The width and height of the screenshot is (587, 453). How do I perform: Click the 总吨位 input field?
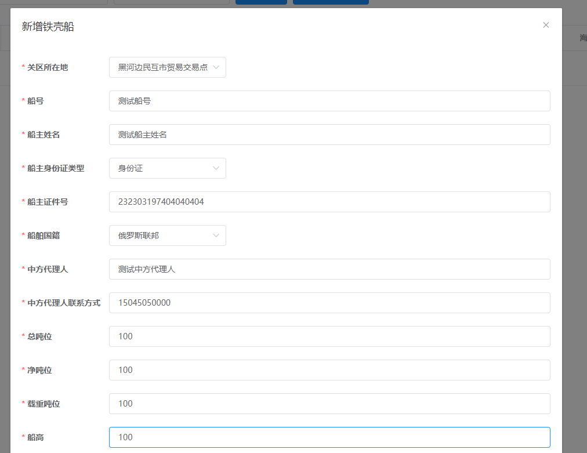(x=329, y=336)
